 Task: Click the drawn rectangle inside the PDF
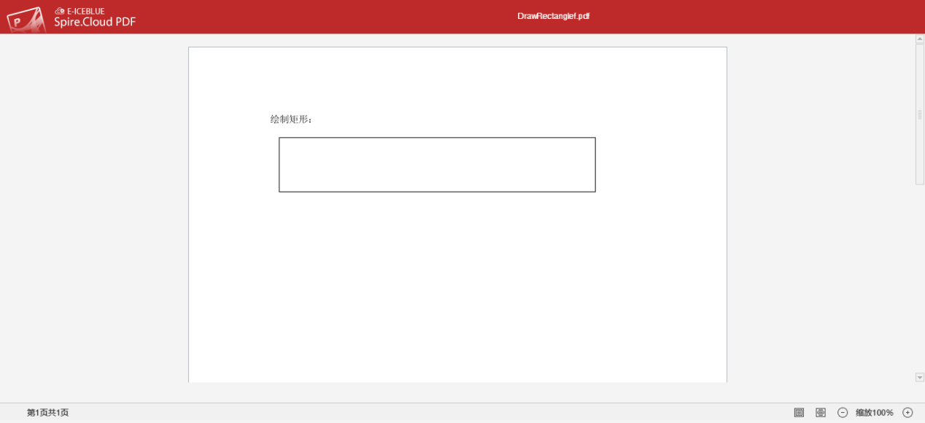(436, 164)
